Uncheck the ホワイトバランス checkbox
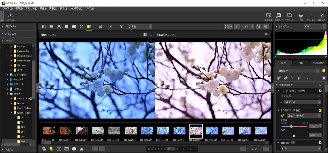Image resolution: width=328 pixels, height=153 pixels. coord(320,110)
